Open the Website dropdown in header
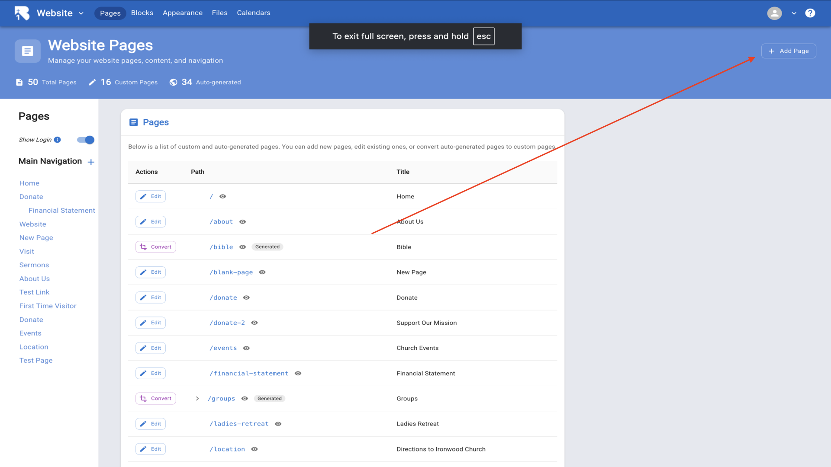This screenshot has height=467, width=831. (60, 13)
